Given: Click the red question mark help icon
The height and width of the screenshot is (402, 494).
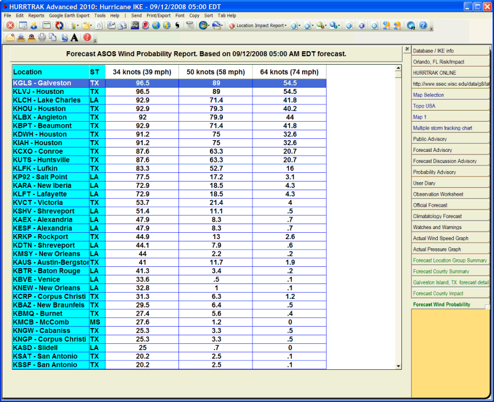Looking at the screenshot, I should (x=87, y=37).
